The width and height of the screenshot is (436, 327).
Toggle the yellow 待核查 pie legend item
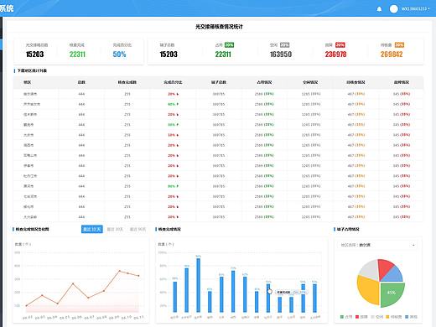(x=394, y=317)
